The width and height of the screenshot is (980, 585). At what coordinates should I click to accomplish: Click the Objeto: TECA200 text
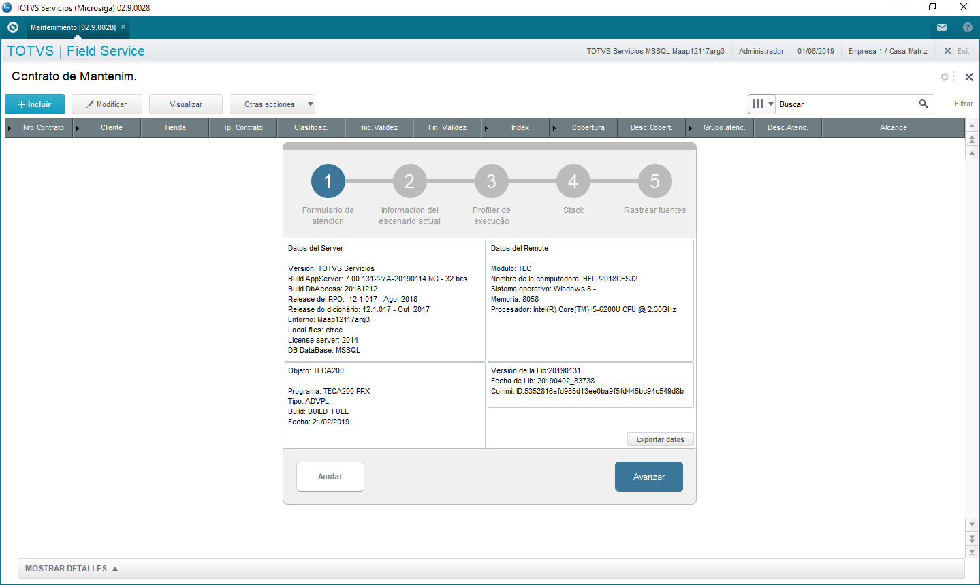click(316, 370)
